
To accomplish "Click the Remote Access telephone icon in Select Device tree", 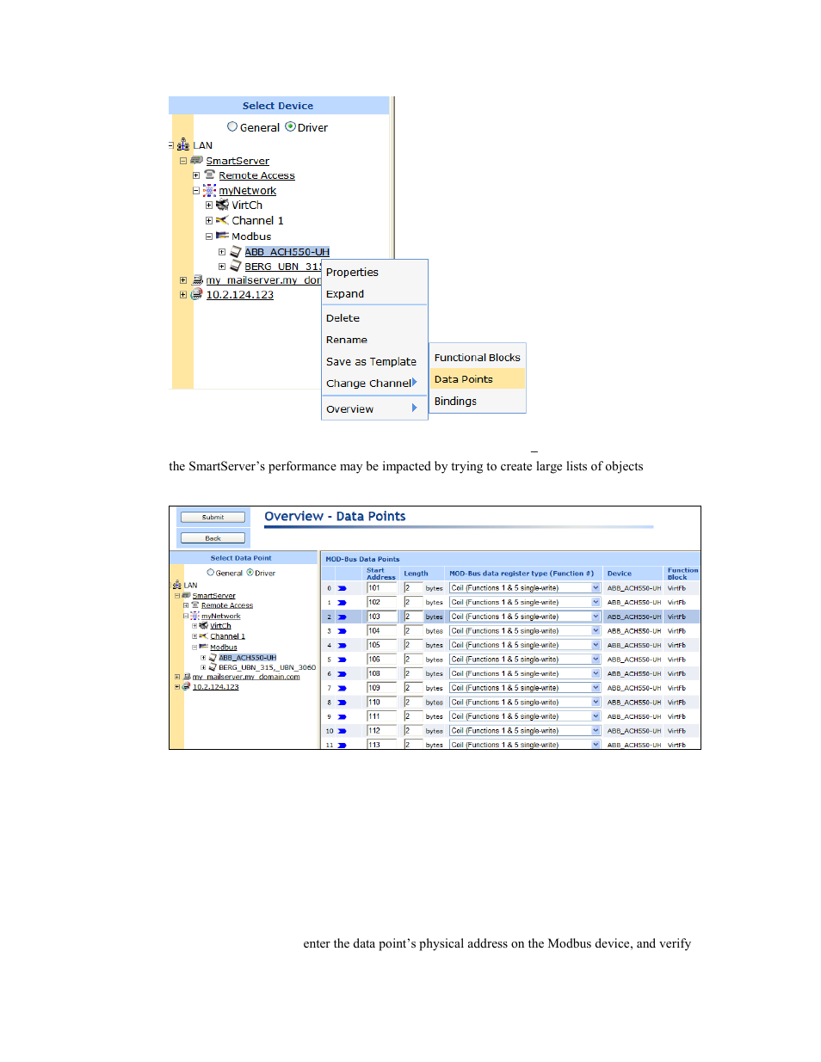I will point(209,175).
